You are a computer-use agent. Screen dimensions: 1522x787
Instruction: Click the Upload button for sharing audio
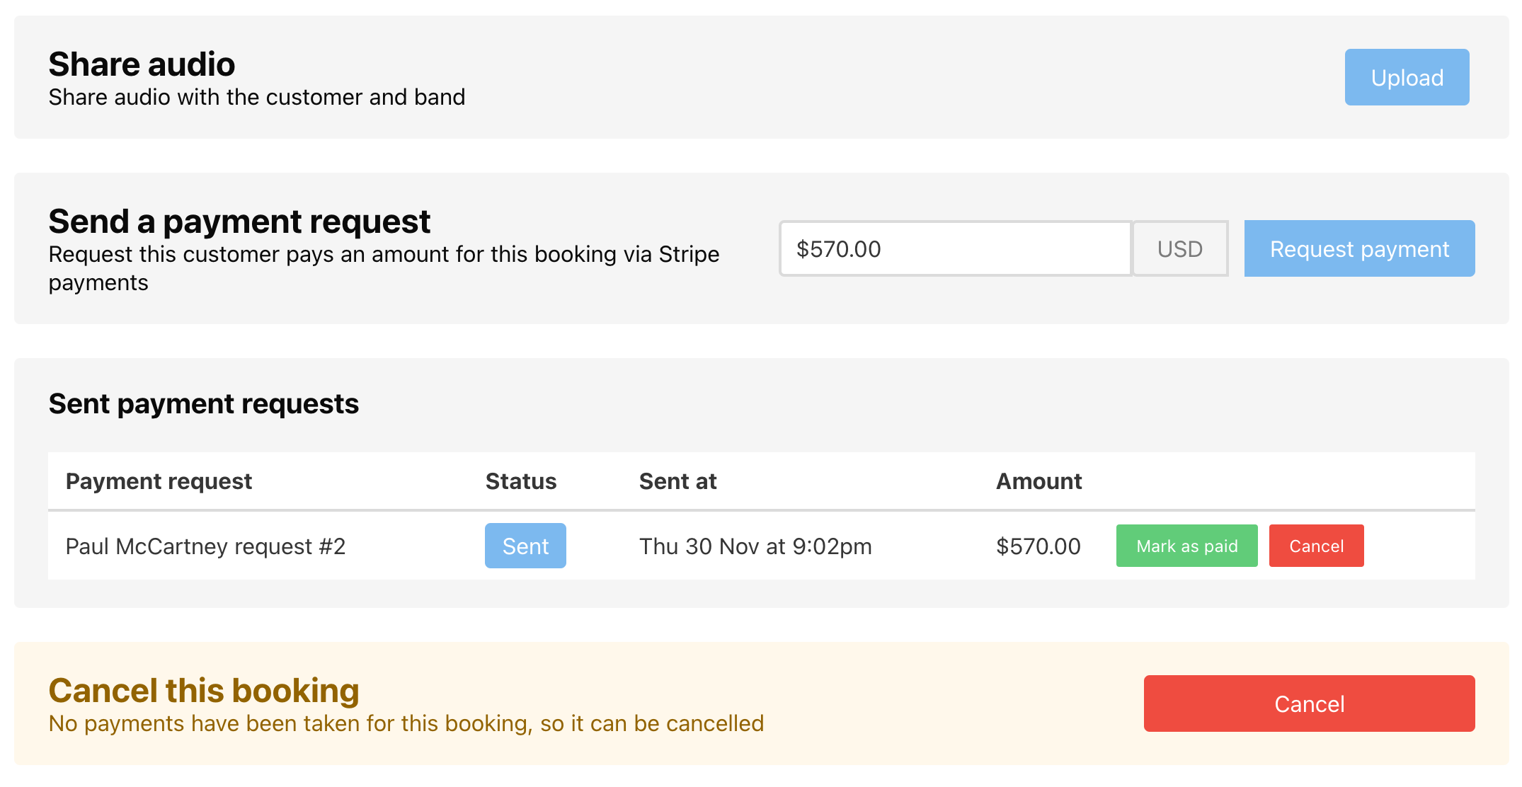pyautogui.click(x=1407, y=77)
